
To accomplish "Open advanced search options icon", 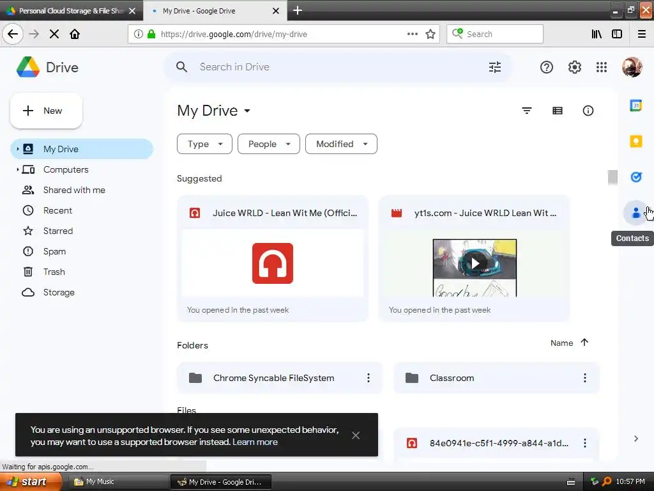I will (495, 67).
